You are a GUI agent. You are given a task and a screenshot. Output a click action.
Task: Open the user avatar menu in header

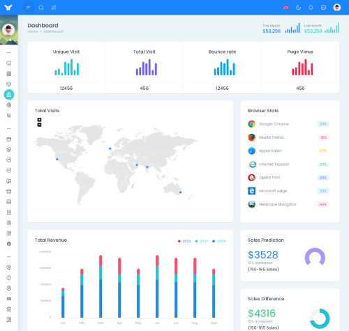coord(337,8)
